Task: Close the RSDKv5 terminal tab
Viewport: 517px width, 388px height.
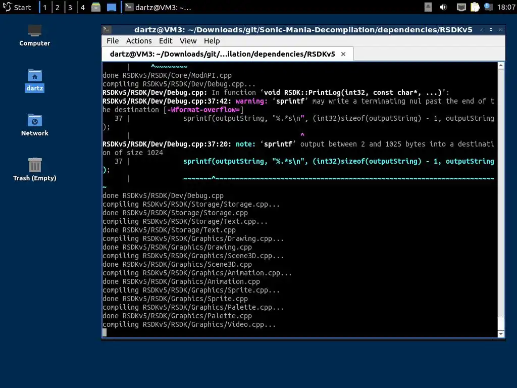Action: [343, 54]
